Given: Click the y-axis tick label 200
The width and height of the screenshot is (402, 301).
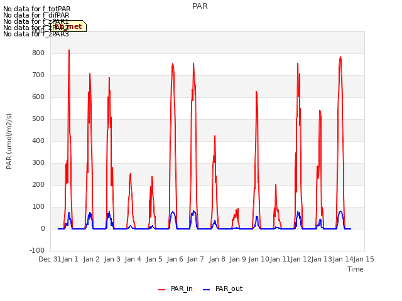Looking at the screenshot, I should click(x=38, y=185).
